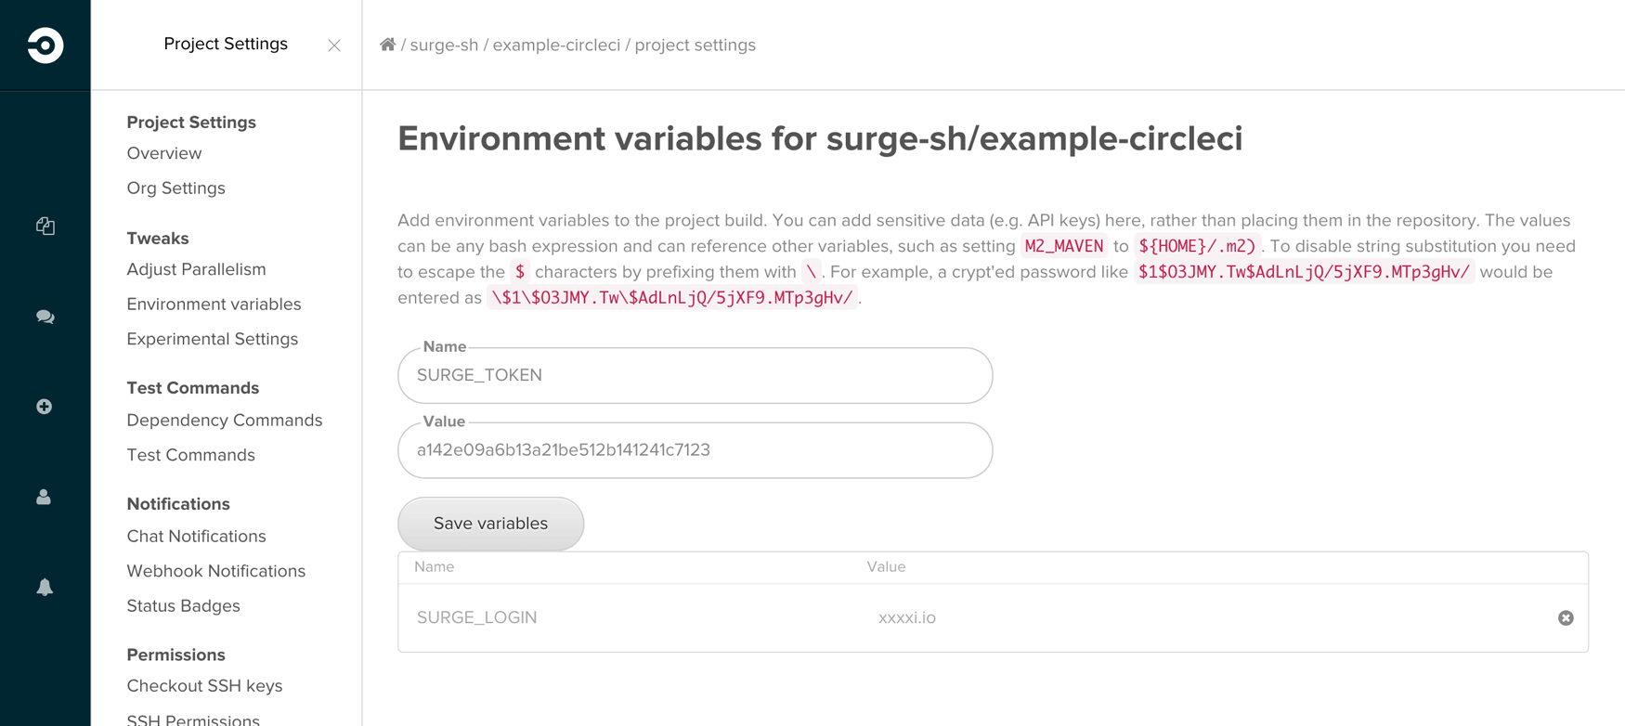1625x726 pixels.
Task: Open the example-circleci breadcrumb link
Action: 556,45
